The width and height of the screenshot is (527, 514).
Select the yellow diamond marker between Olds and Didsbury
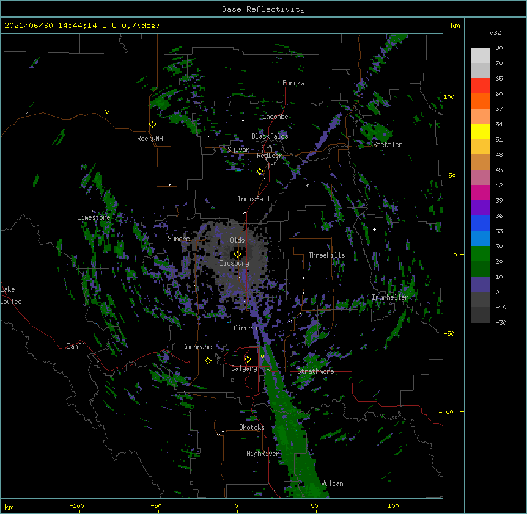tap(237, 255)
